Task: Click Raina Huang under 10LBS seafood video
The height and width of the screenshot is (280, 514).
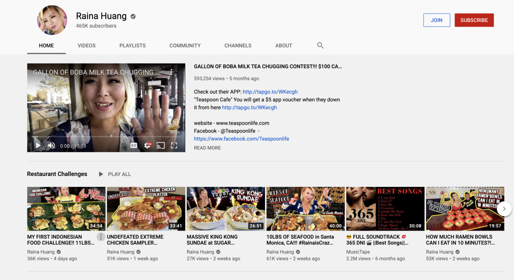Action: point(280,252)
